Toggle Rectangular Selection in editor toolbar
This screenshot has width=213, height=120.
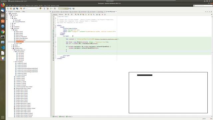coord(86,14)
